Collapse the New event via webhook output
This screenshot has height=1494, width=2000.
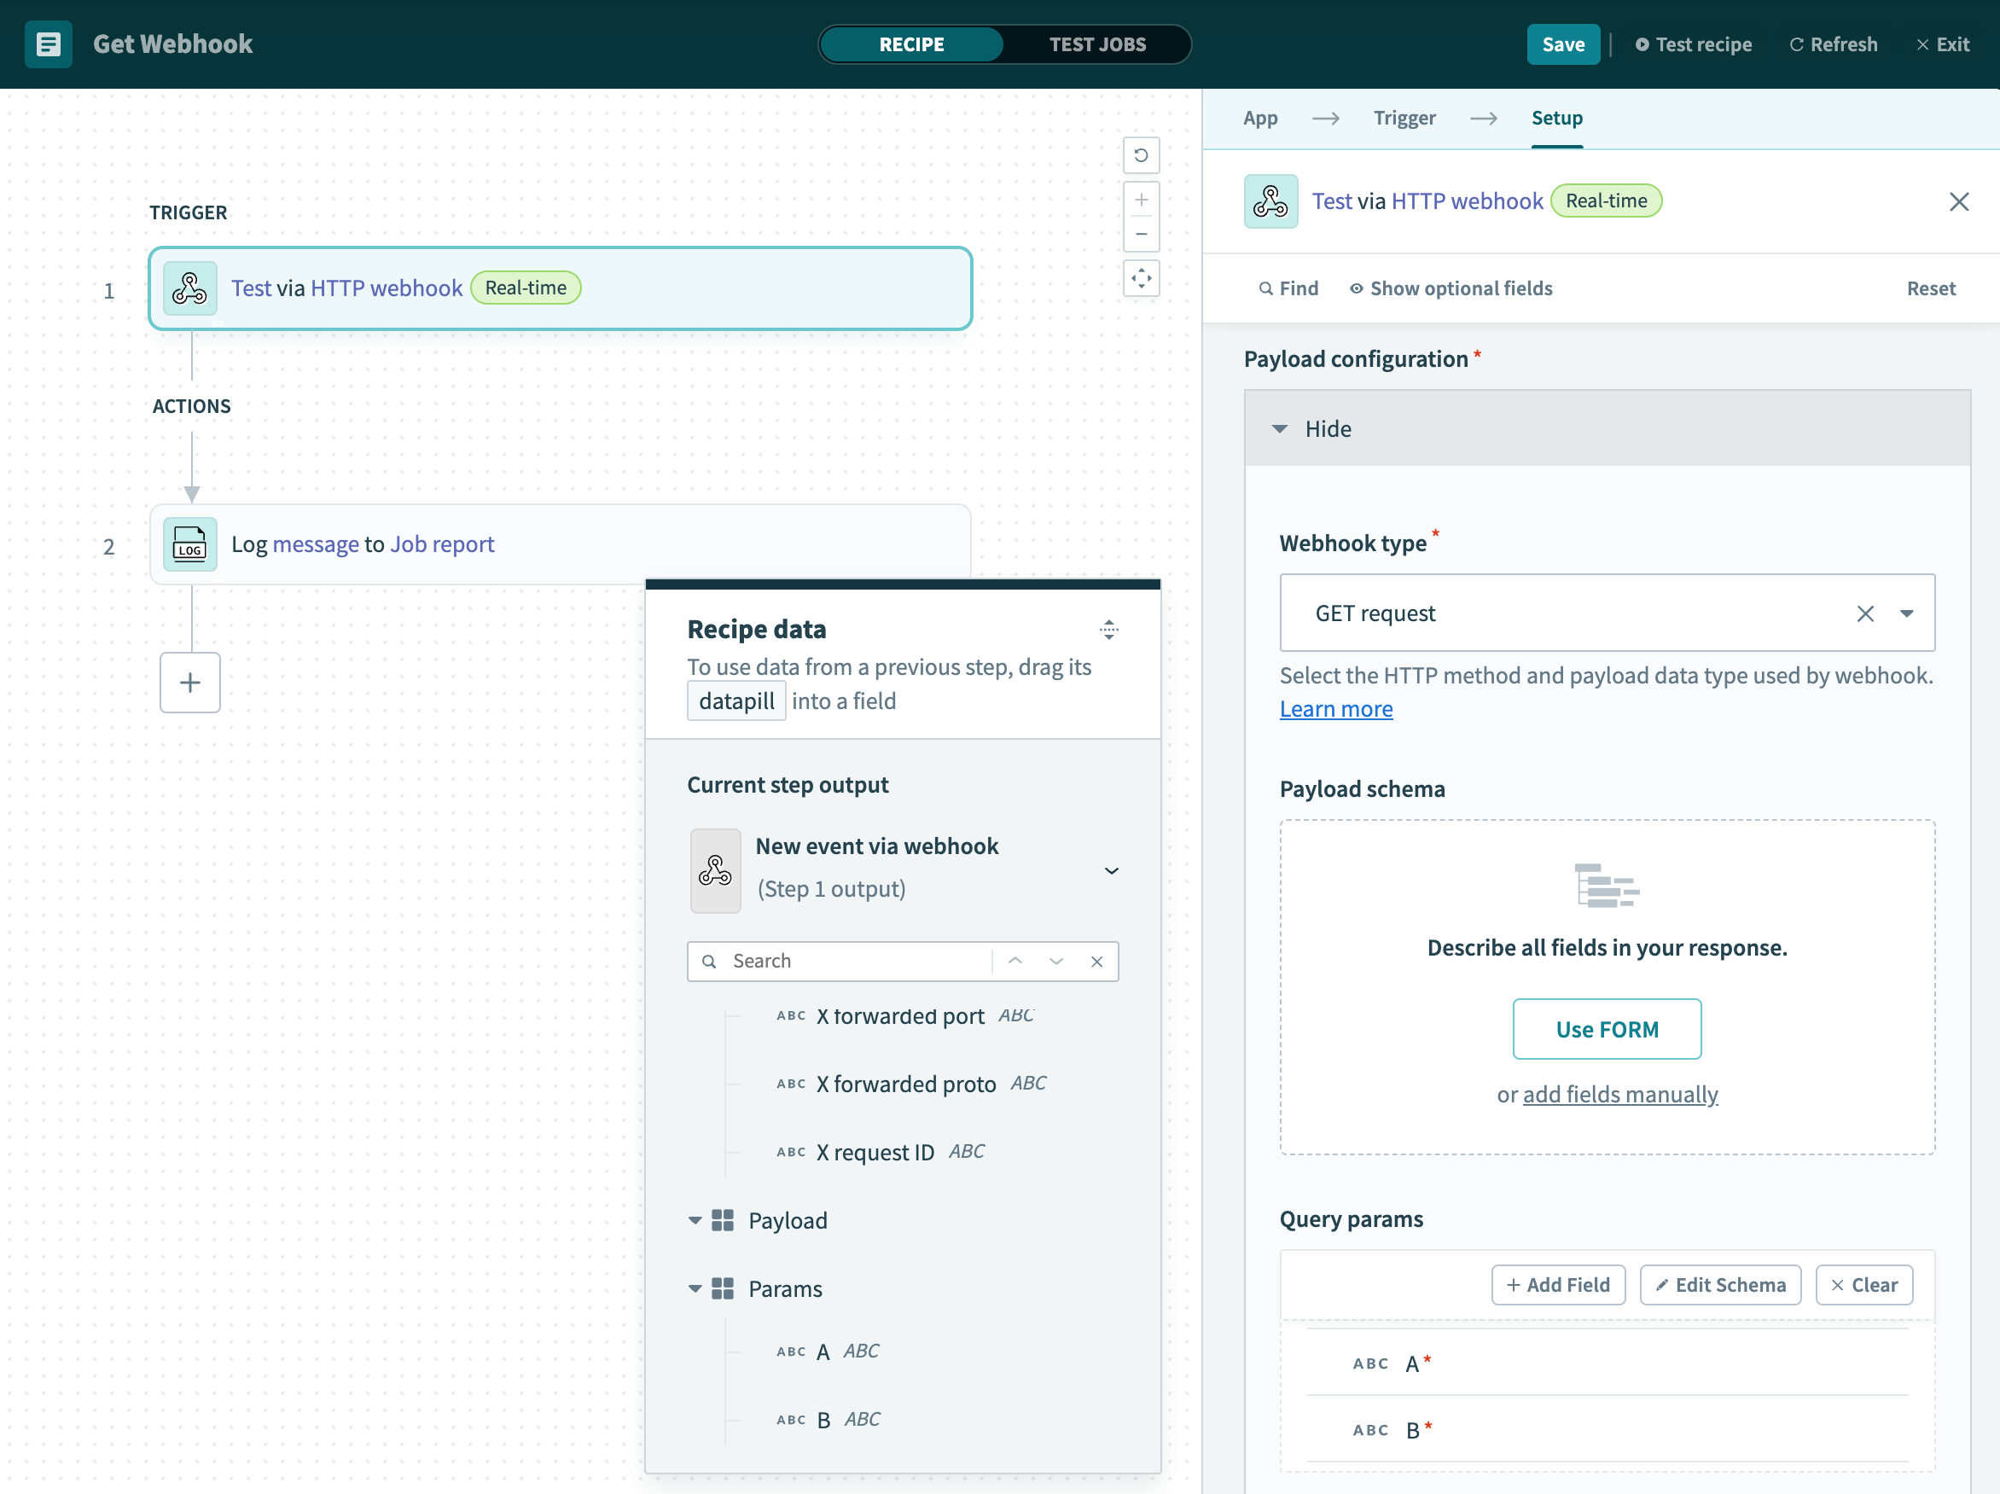coord(1111,870)
